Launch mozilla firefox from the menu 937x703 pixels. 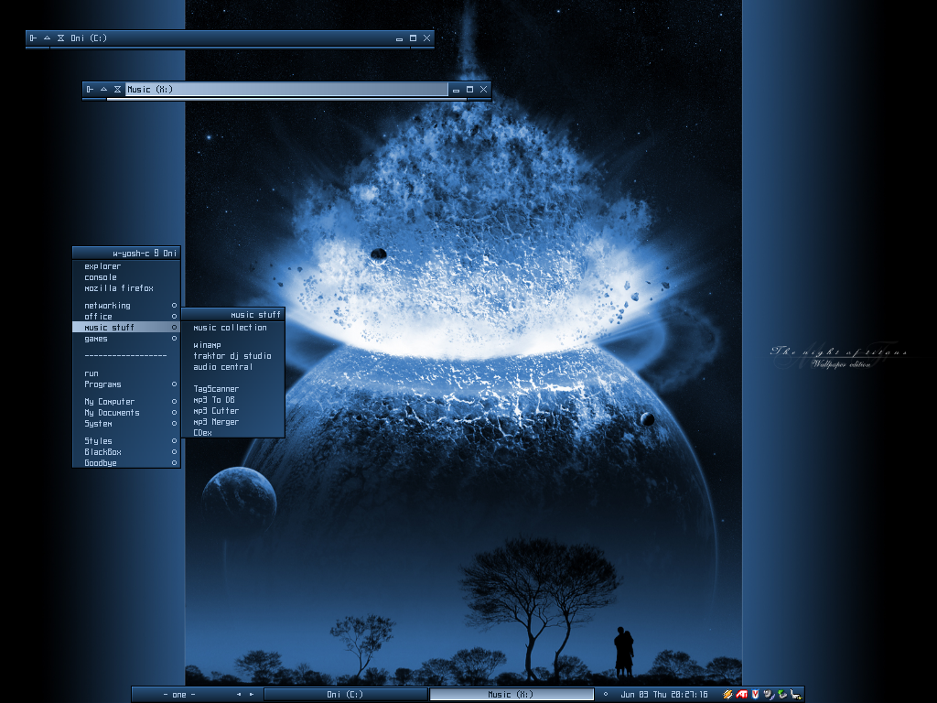pyautogui.click(x=126, y=288)
